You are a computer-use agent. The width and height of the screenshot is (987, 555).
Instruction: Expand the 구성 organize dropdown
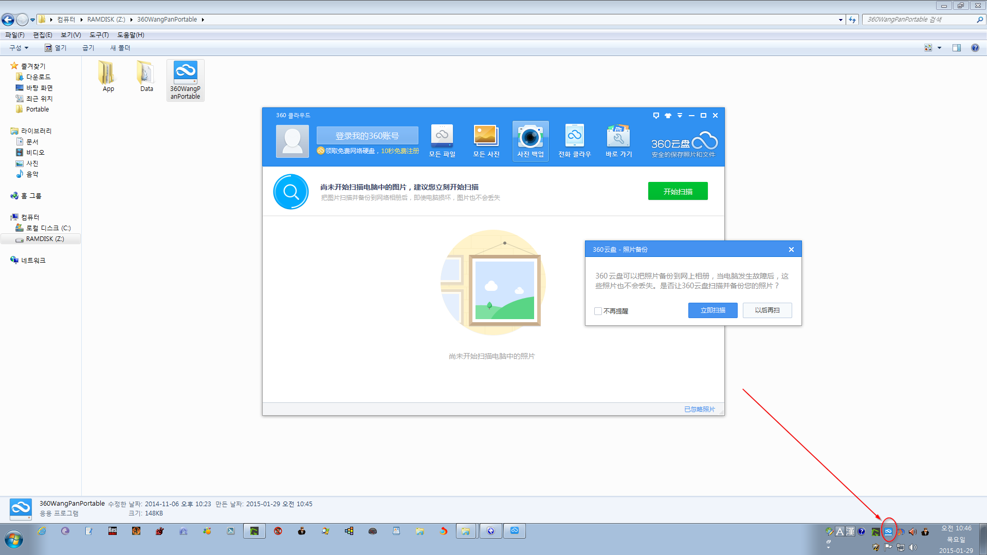click(x=19, y=48)
